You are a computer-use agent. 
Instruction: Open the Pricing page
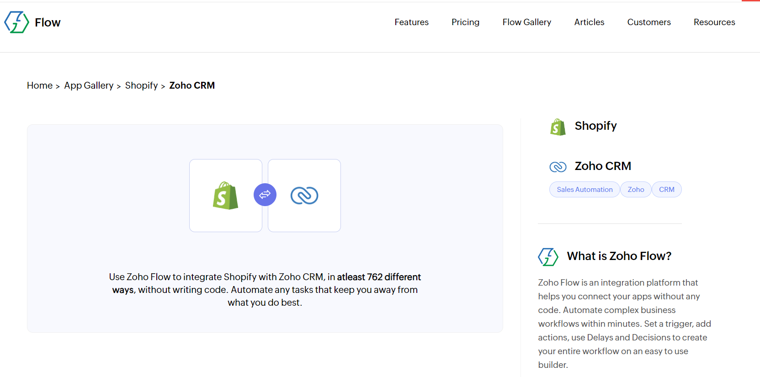coord(465,22)
